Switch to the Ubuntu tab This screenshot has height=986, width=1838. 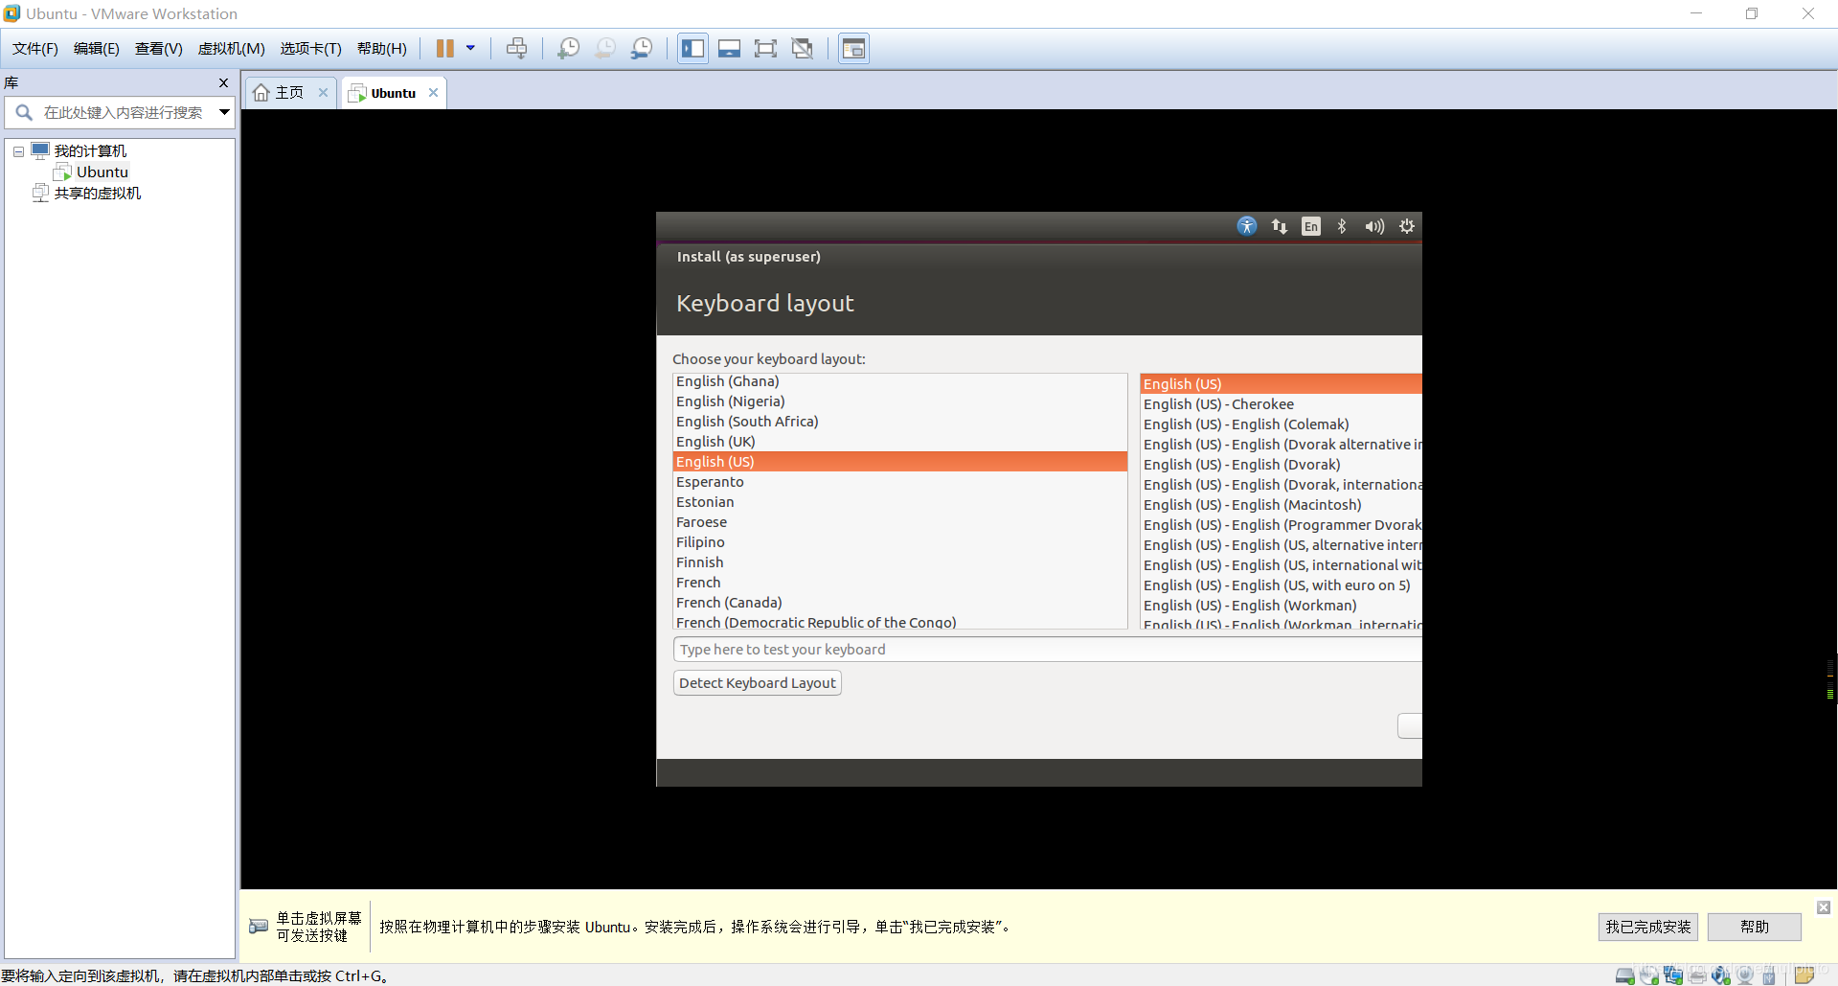(393, 93)
